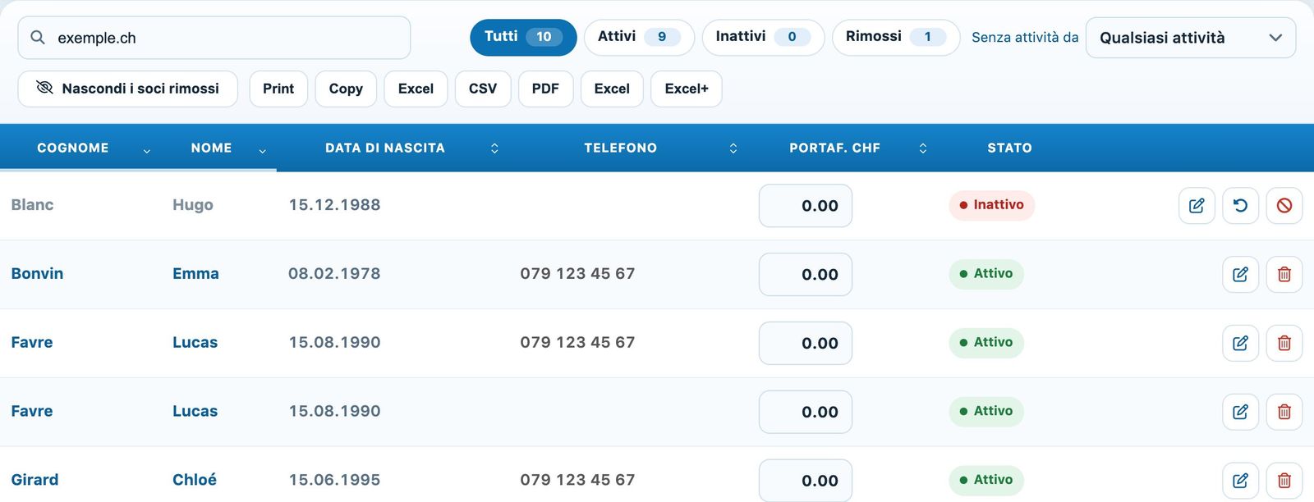Image resolution: width=1314 pixels, height=502 pixels.
Task: Sort by the Data di nascita column
Action: point(393,148)
